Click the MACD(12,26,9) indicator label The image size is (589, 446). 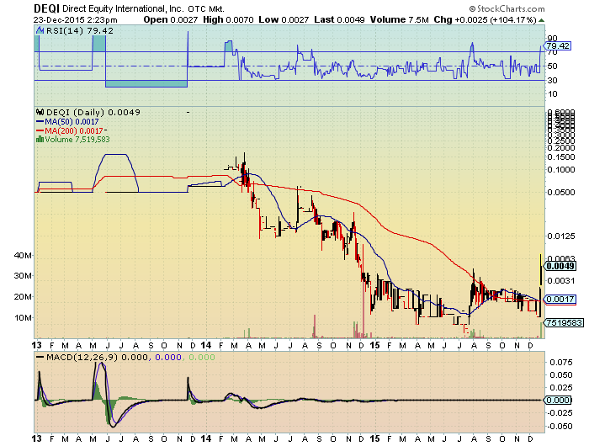[x=81, y=357]
